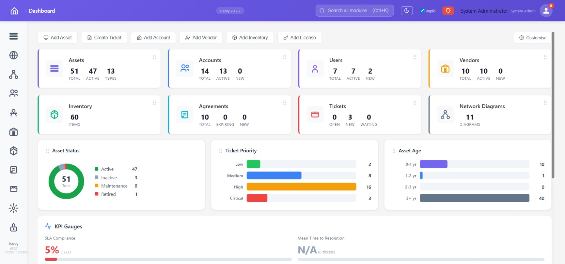Screen dimensions: 565x264
Task: Grab the Assets card drag handle
Action: pos(154,57)
